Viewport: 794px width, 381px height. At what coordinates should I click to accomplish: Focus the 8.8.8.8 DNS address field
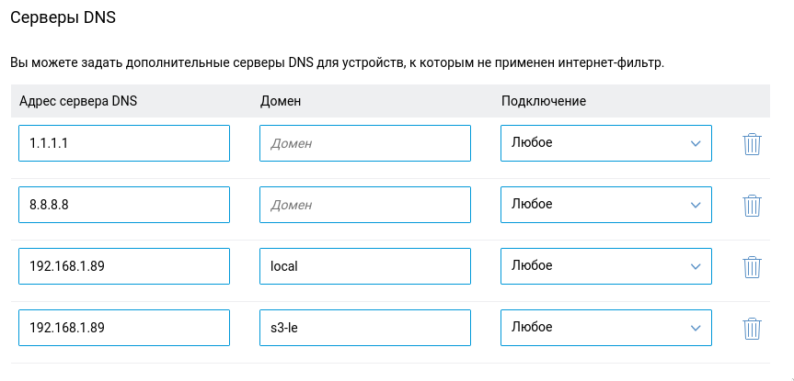click(124, 205)
